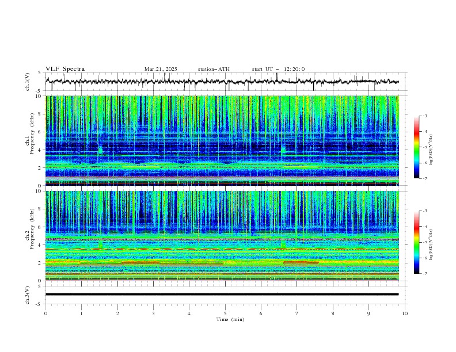Click time axis tick label "0"
Screen dimensions: 456x352
[45, 313]
